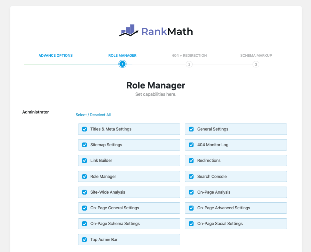The width and height of the screenshot is (311, 252).
Task: Click the Administrator role label
Action: click(35, 112)
